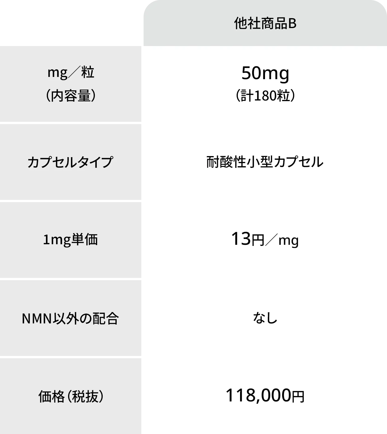Click the letter B in the header
387x434 pixels.
tap(292, 24)
